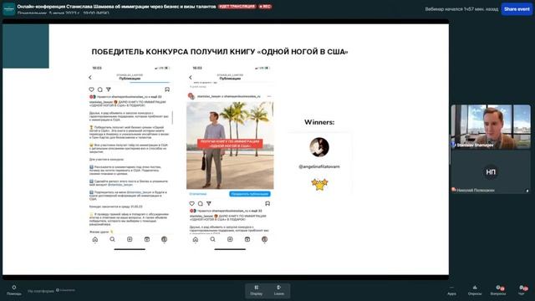Click the REC recording badge
Image resolution: width=535 pixels, height=301 pixels.
click(x=265, y=7)
